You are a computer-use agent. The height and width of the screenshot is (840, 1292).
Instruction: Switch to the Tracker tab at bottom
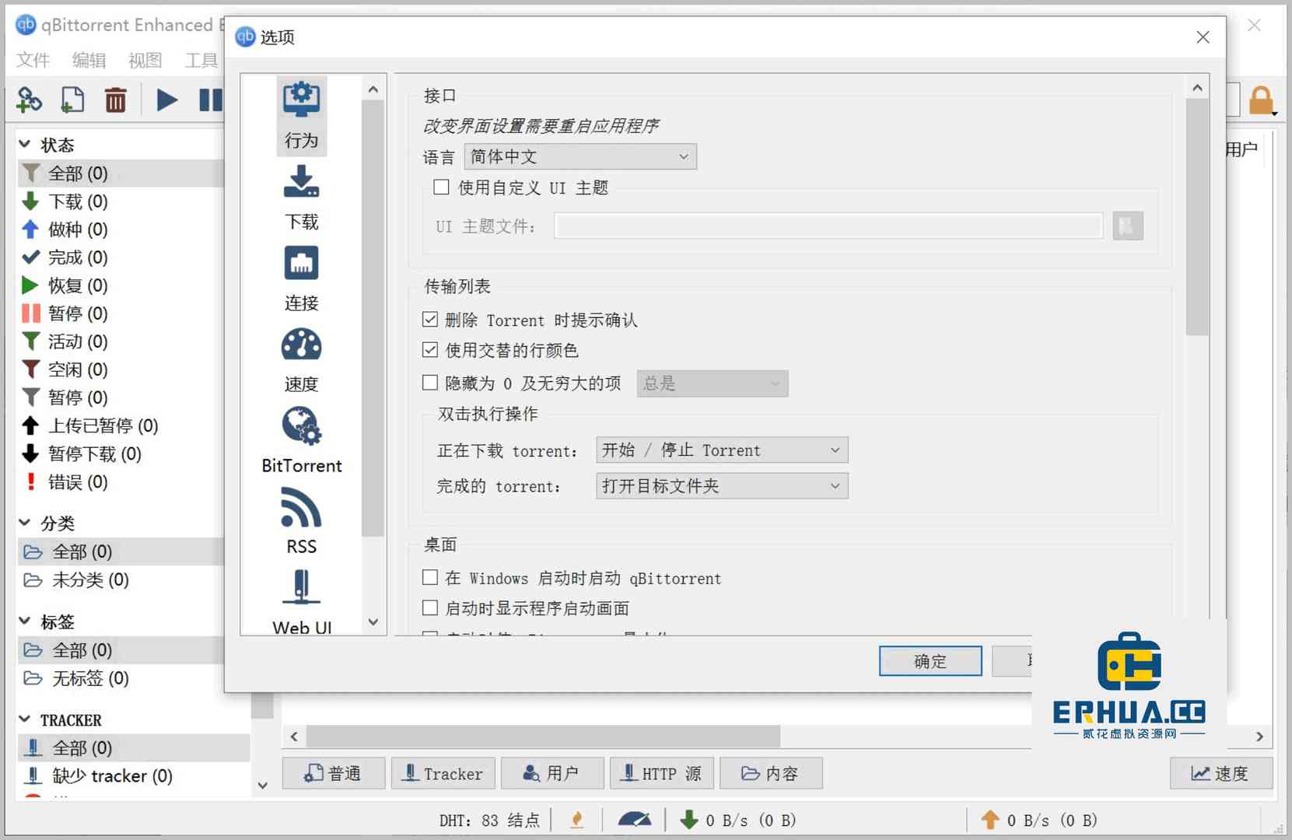point(443,773)
